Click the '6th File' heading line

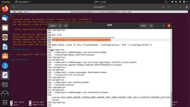57,35
